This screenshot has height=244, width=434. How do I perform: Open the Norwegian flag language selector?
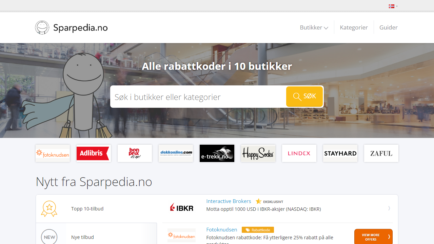point(393,6)
